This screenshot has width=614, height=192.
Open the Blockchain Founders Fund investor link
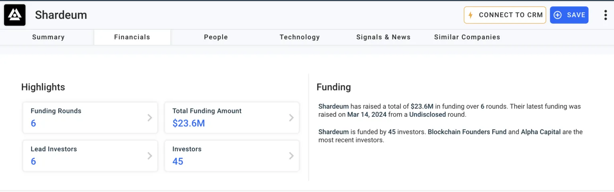pyautogui.click(x=467, y=132)
